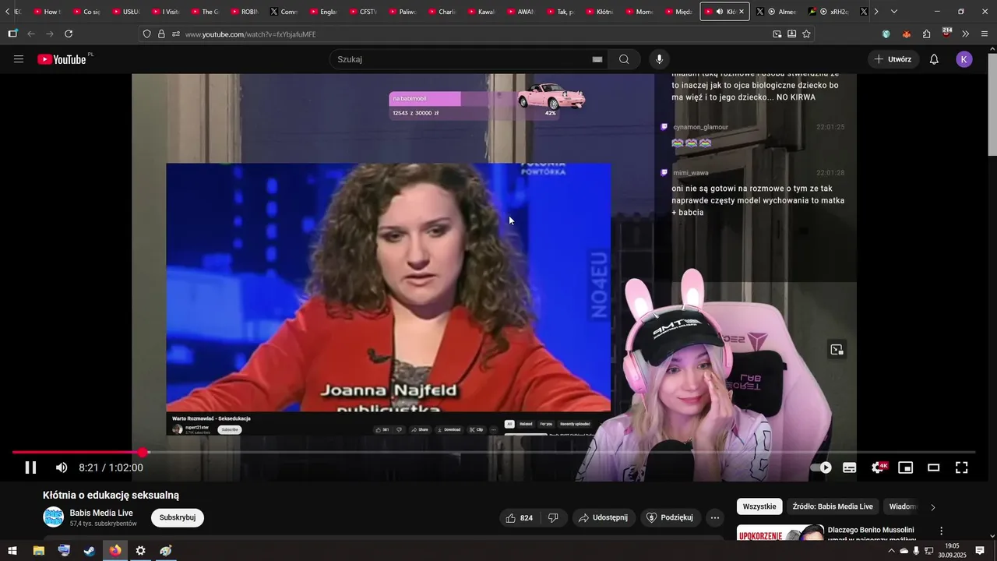Viewport: 997px width, 561px height.
Task: Click the Udostępnij share button
Action: (604, 517)
